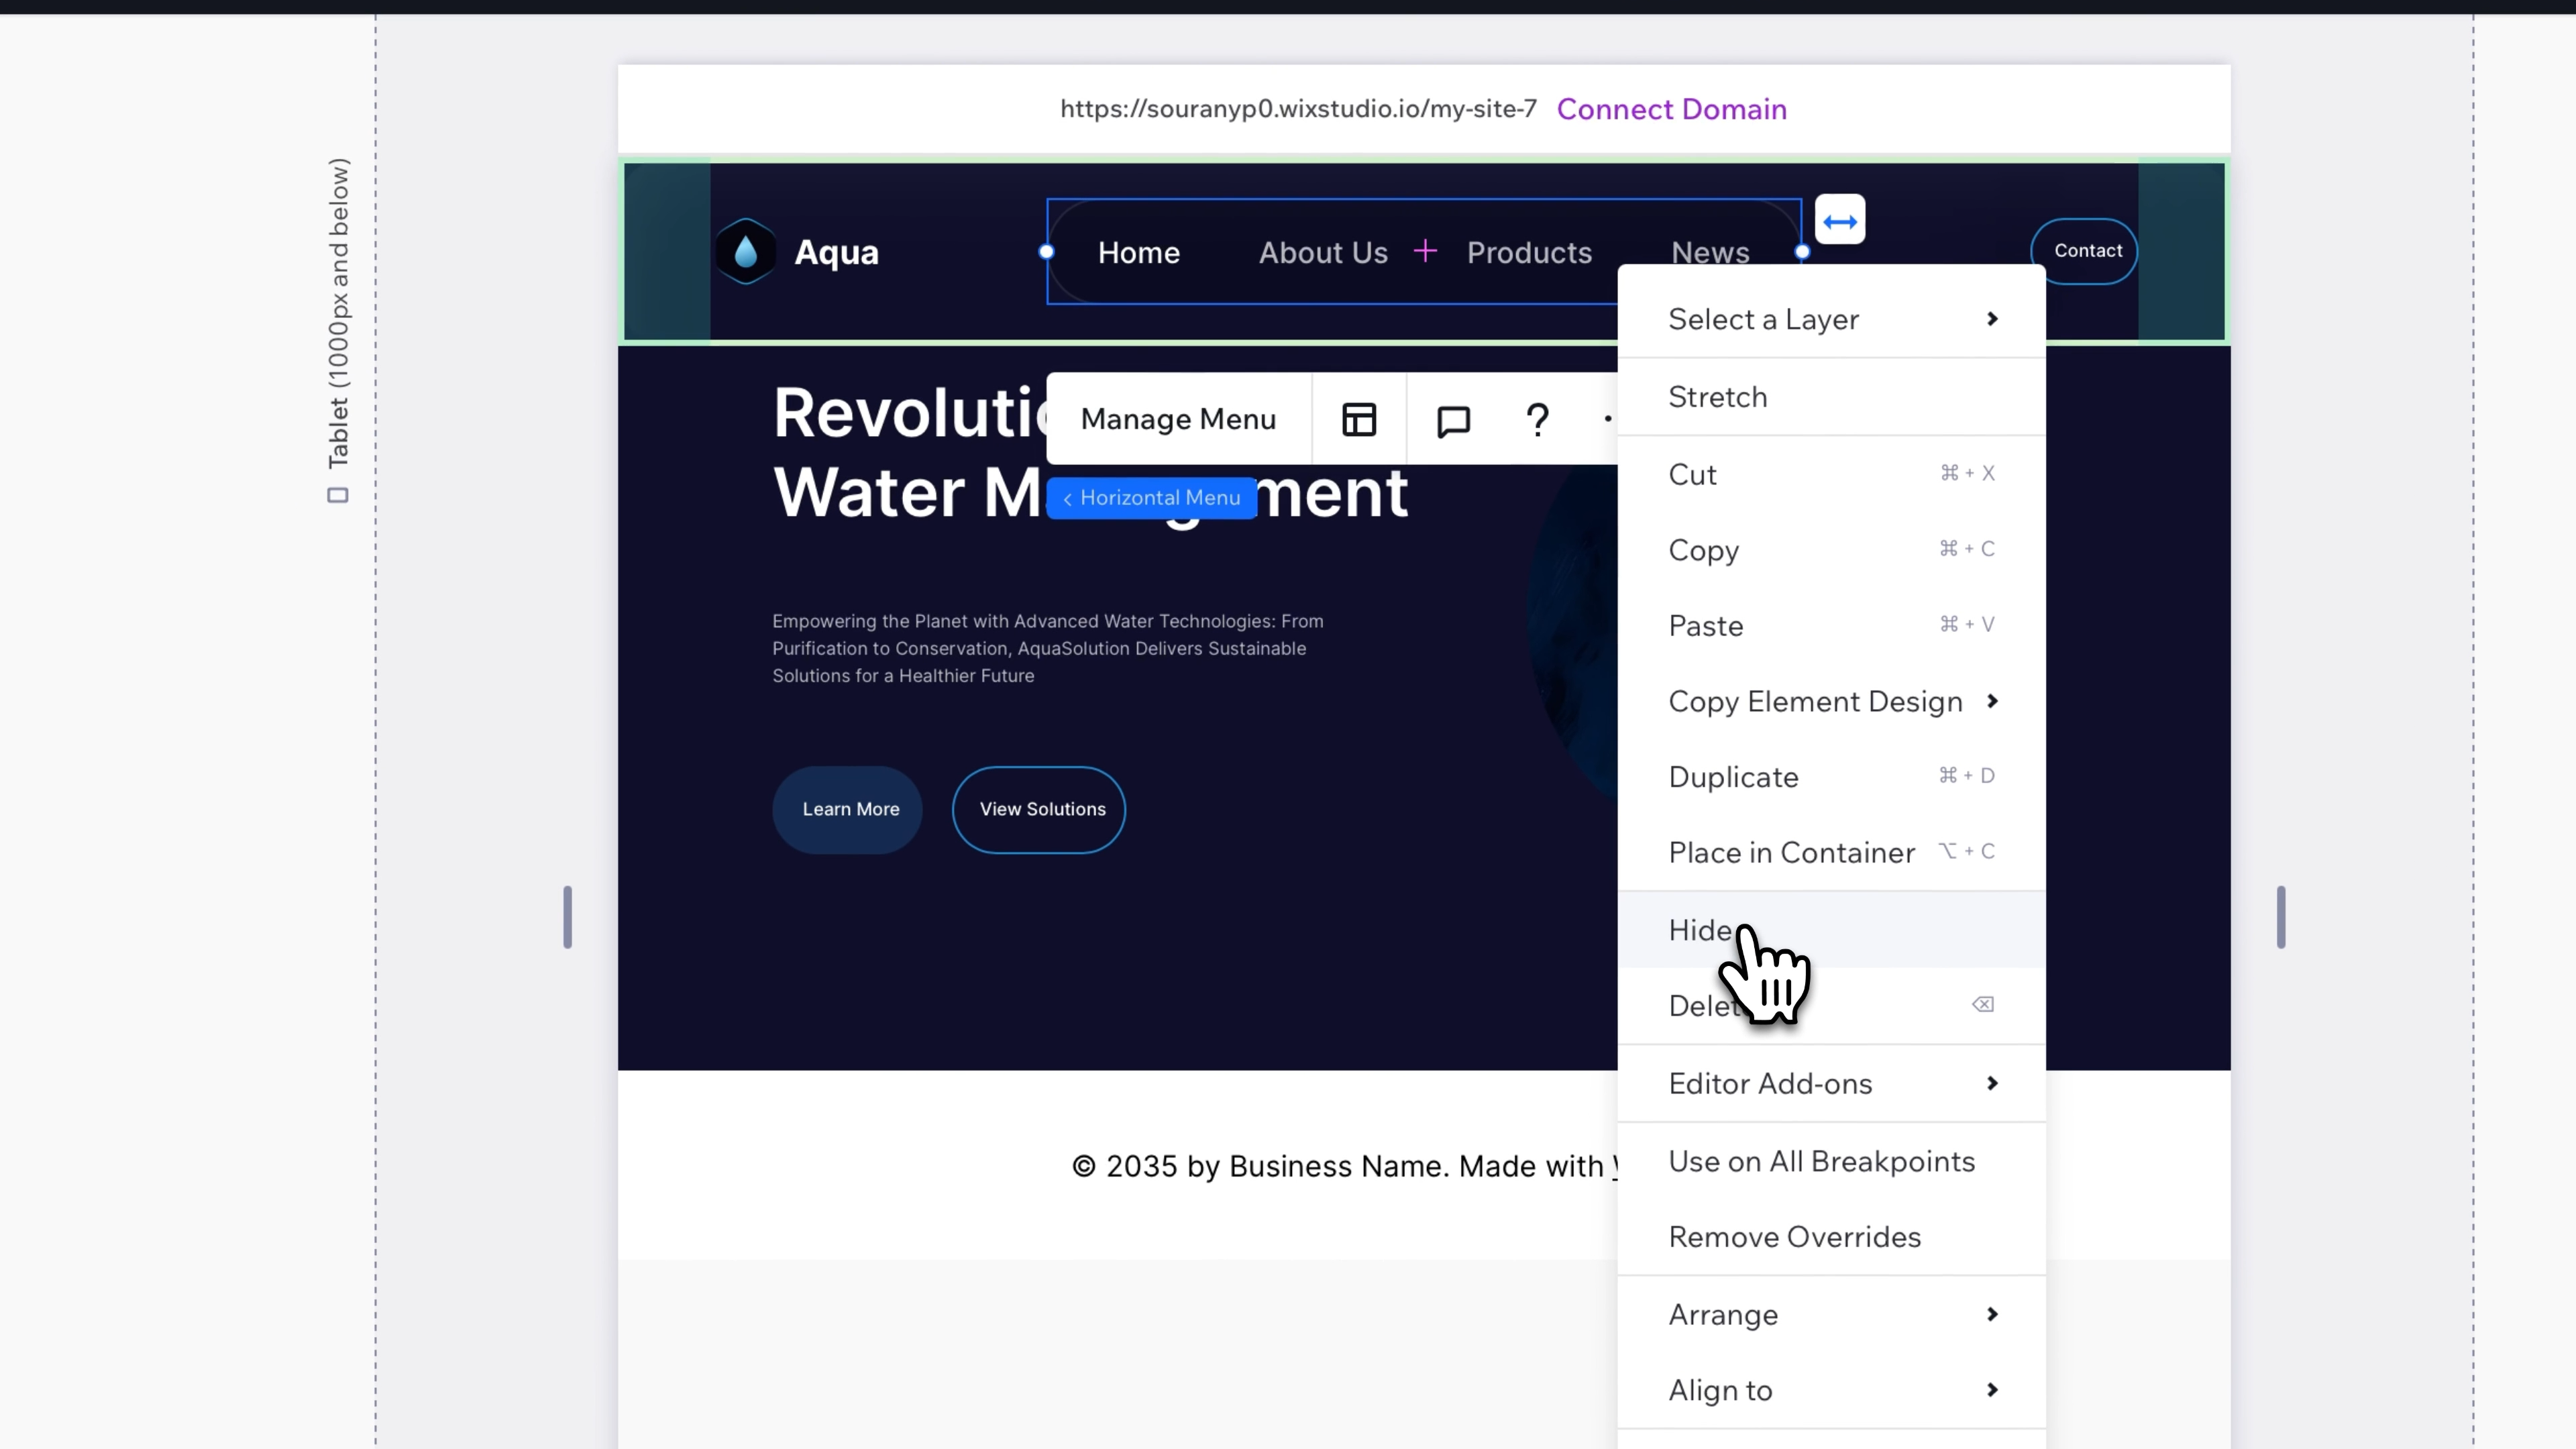Add a menu item with the pink plus icon
Image resolution: width=2576 pixels, height=1449 pixels.
point(1425,251)
